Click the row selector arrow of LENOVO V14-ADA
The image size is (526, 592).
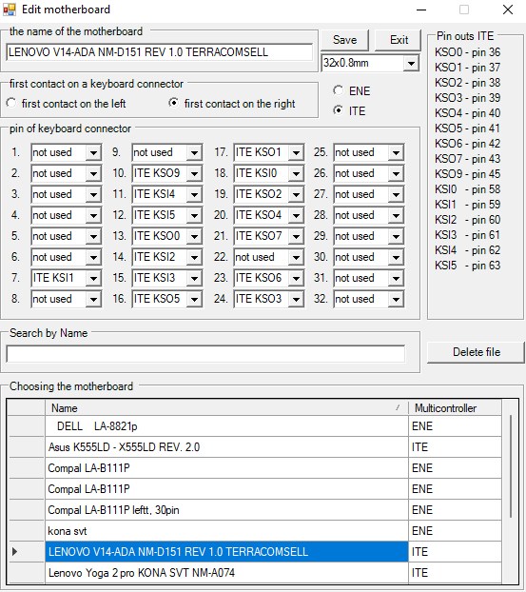14,552
